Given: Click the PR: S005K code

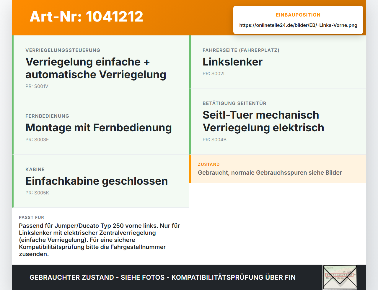Looking at the screenshot, I should pos(37,193).
